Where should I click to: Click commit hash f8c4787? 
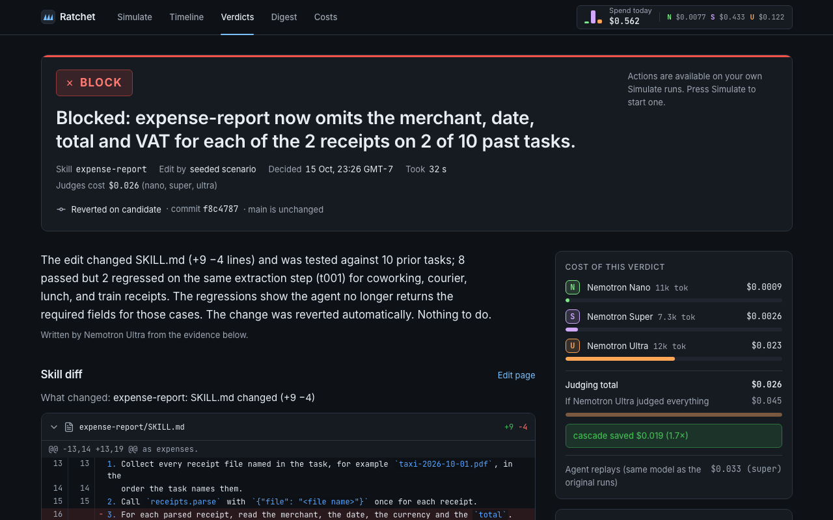point(221,209)
